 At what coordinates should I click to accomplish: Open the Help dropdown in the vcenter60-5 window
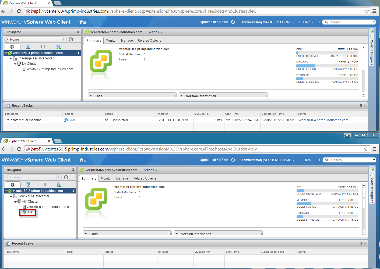309,160
